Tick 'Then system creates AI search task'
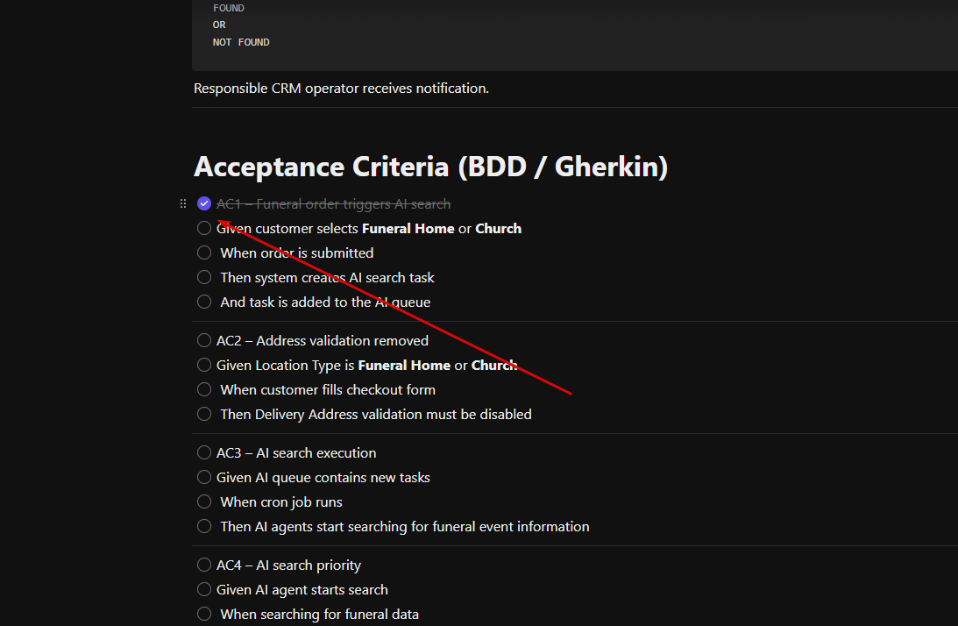958x626 pixels. 204,277
